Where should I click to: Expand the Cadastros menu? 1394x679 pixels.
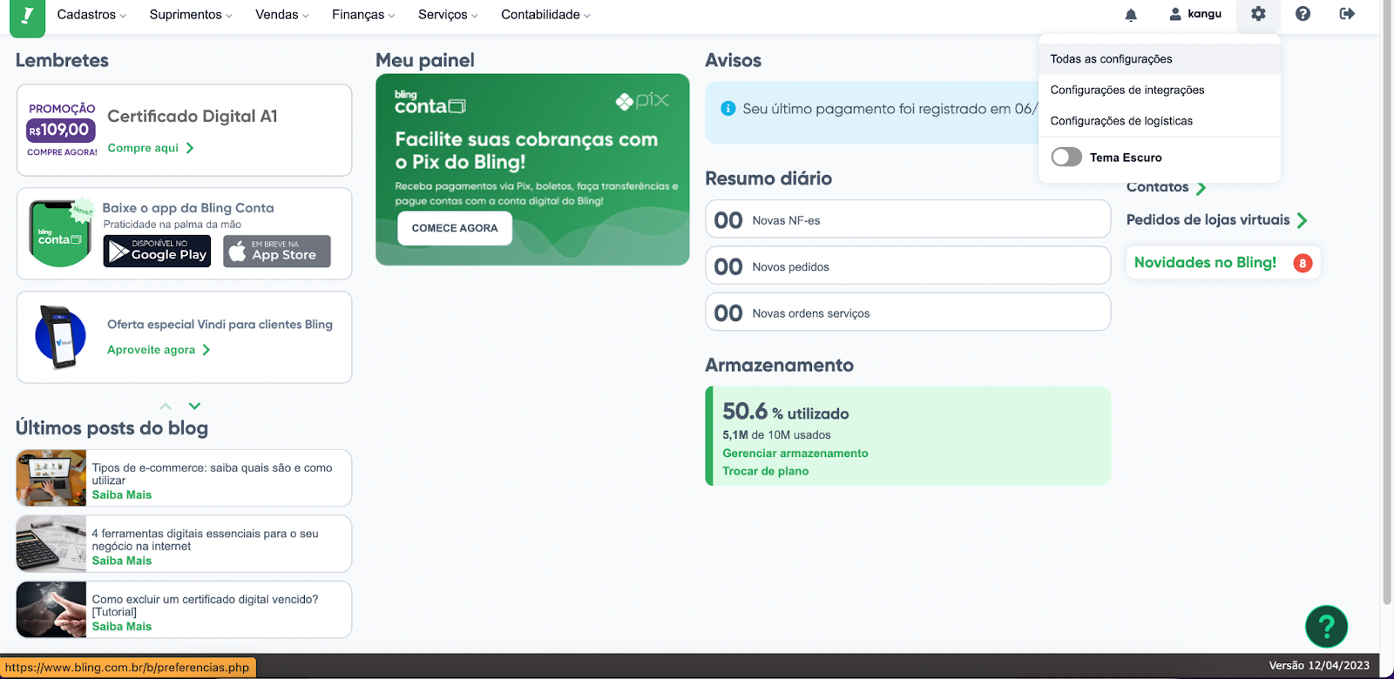coord(91,15)
